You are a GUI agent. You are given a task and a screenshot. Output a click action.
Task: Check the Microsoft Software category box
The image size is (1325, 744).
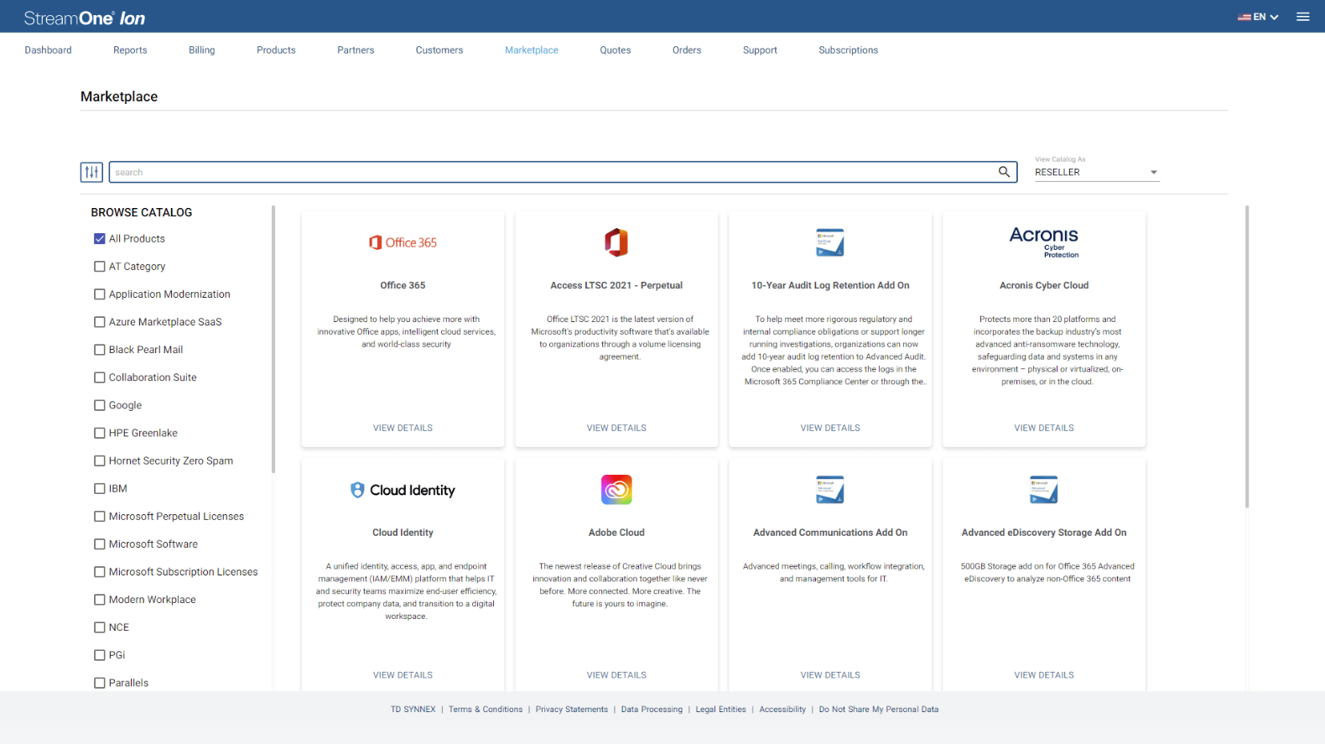pos(100,544)
